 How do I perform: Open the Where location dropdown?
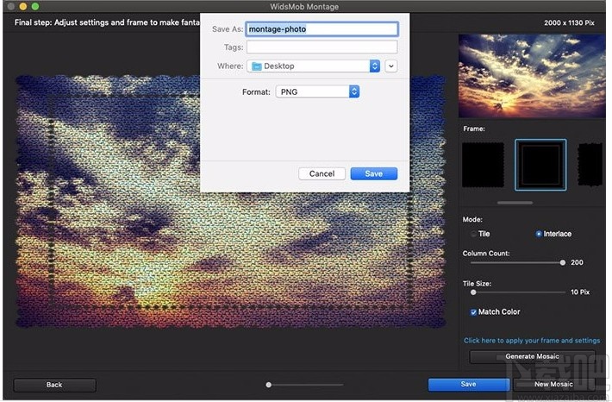[314, 66]
